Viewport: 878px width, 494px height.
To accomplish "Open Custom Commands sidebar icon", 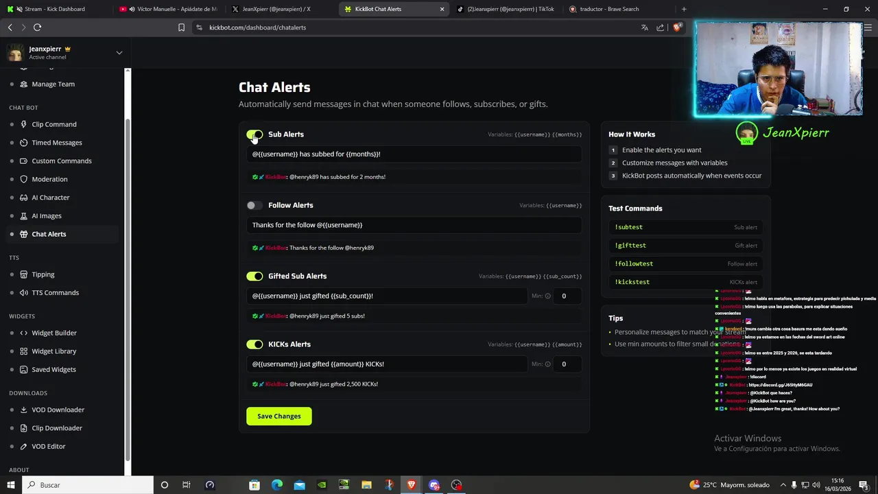I will [23, 161].
